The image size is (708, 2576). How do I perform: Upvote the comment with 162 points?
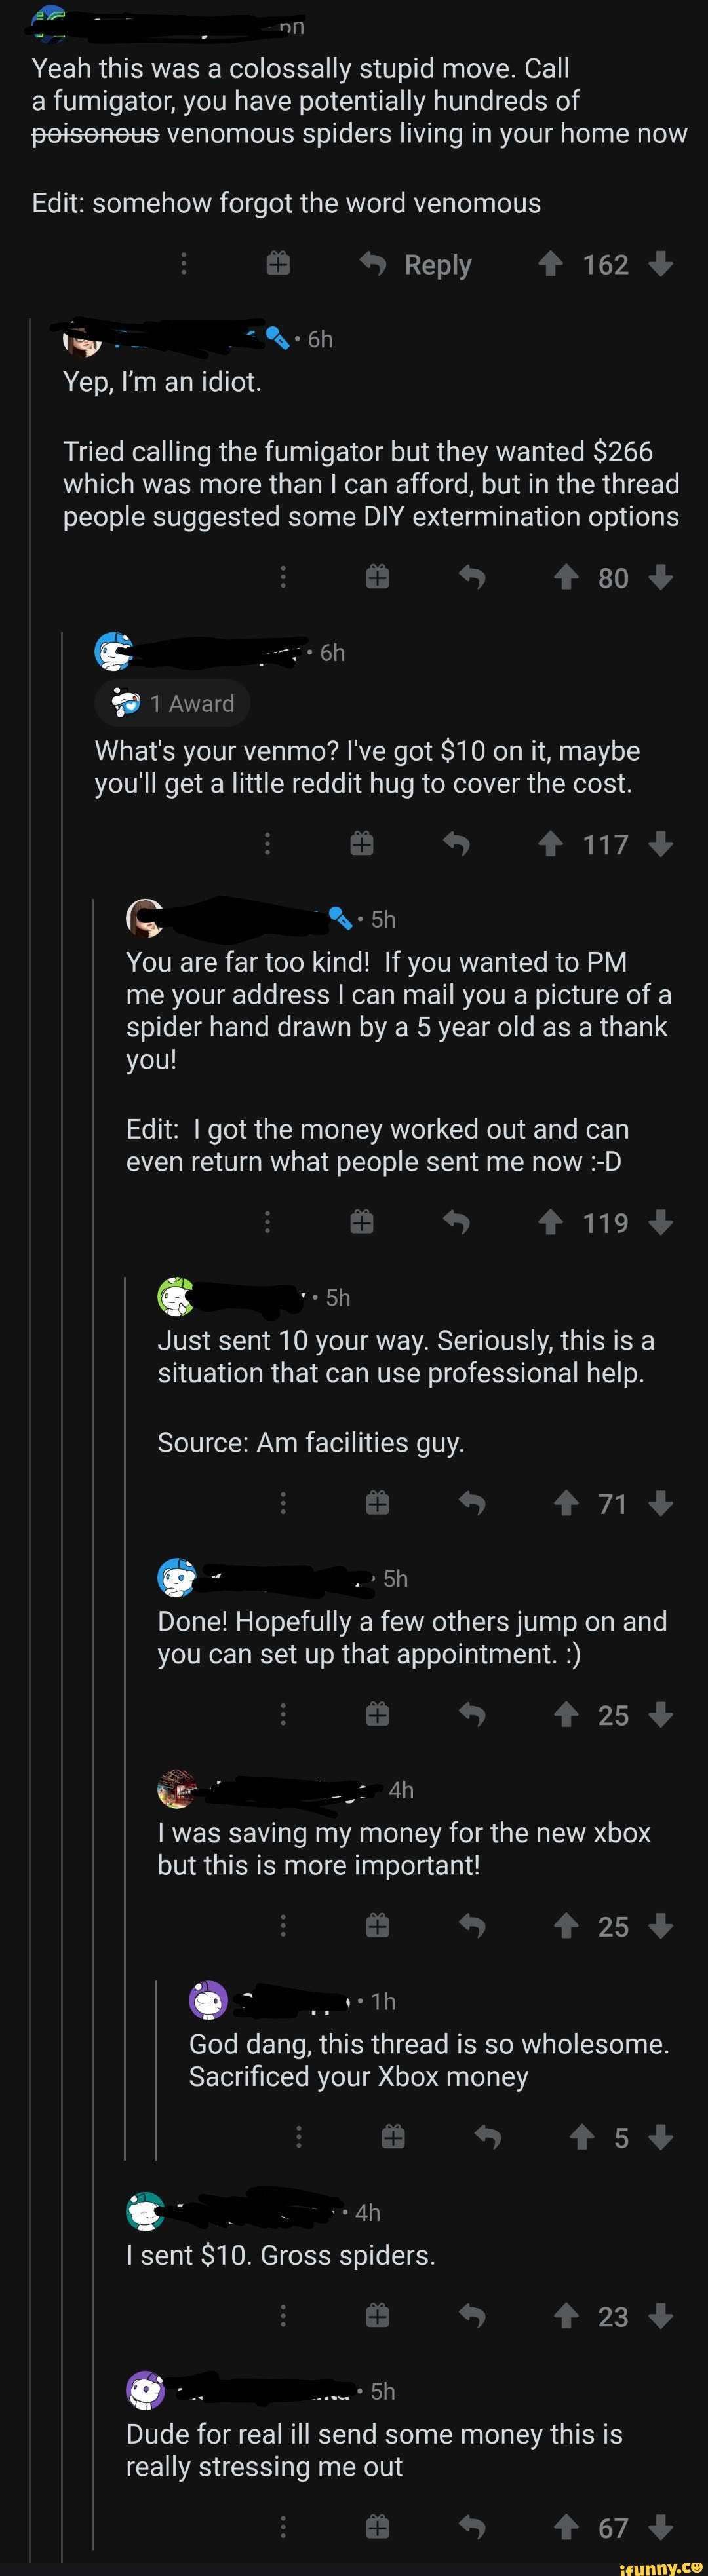550,264
